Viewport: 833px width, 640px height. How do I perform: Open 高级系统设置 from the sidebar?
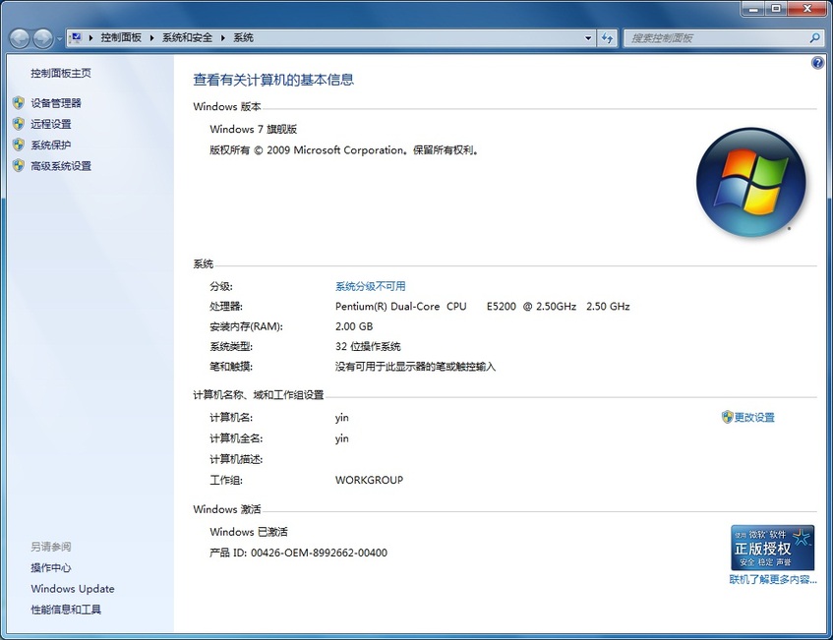tap(61, 166)
